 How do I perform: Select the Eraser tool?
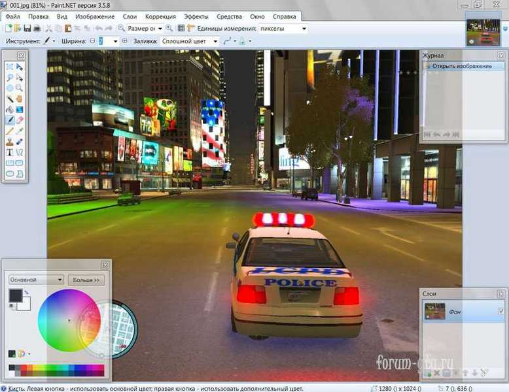pos(20,120)
